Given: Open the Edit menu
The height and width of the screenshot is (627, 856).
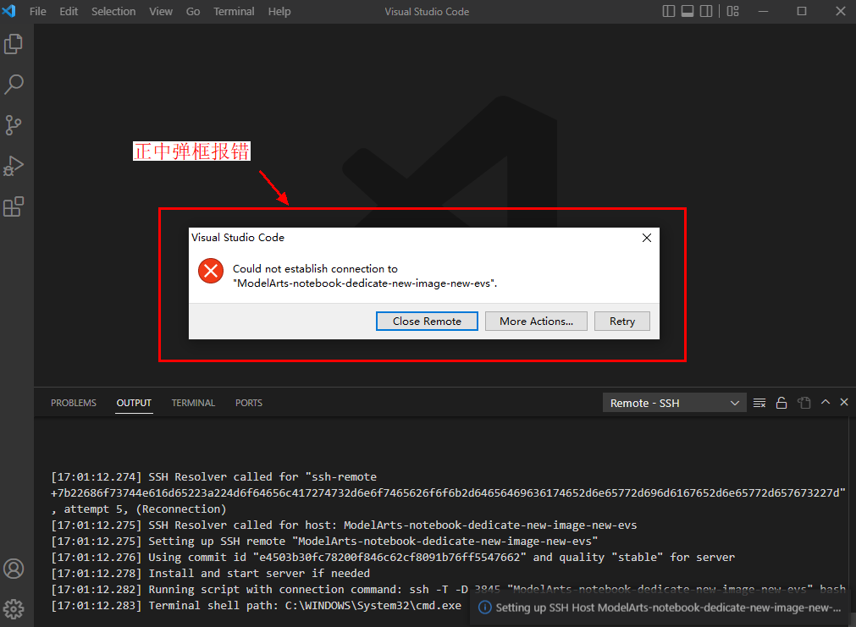Looking at the screenshot, I should pyautogui.click(x=69, y=12).
